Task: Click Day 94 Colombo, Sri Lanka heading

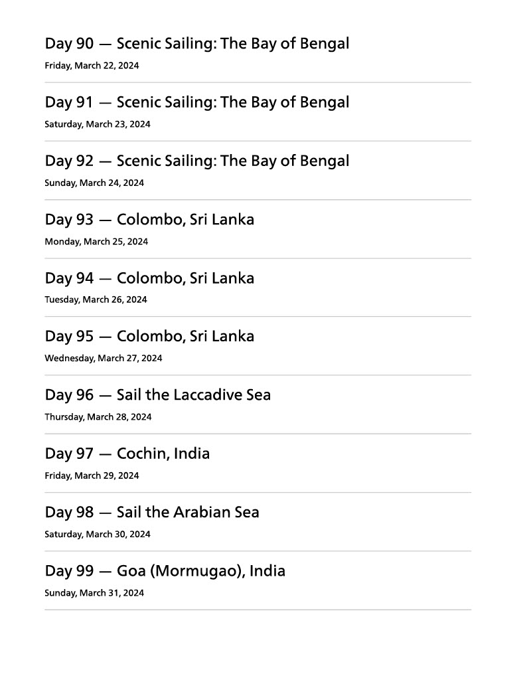Action: 149,278
